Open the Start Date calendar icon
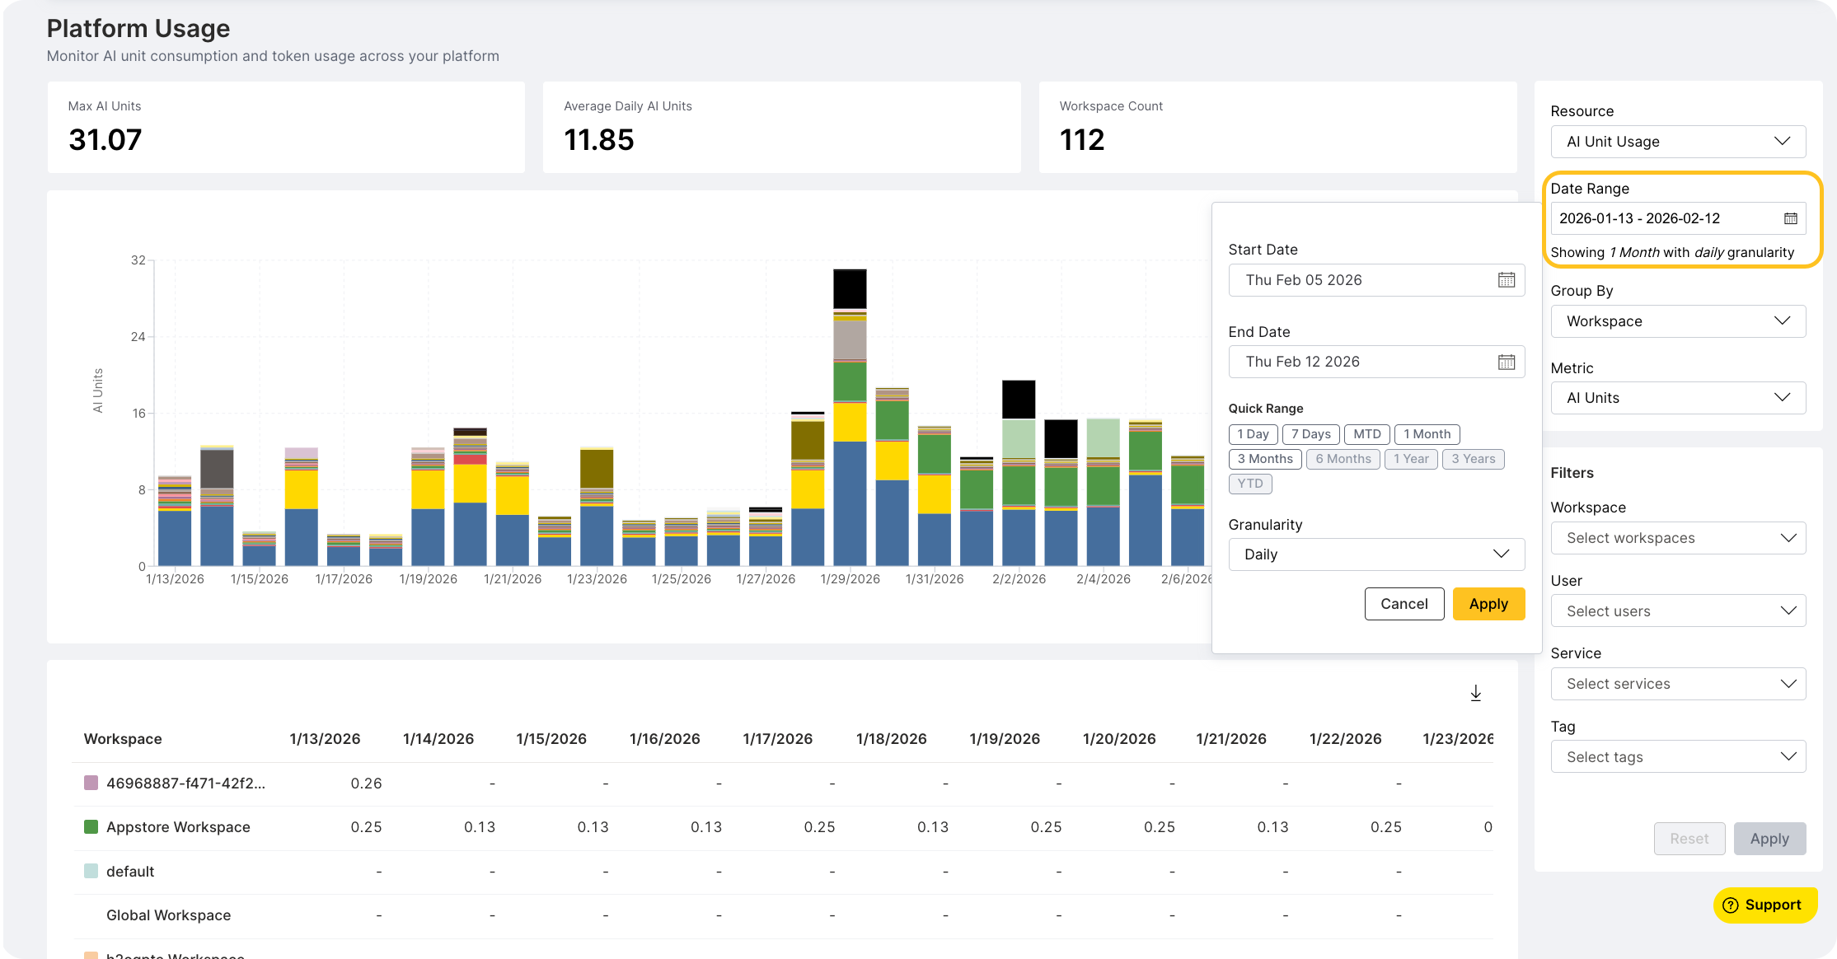Viewport: 1837px width, 959px height. click(x=1507, y=280)
